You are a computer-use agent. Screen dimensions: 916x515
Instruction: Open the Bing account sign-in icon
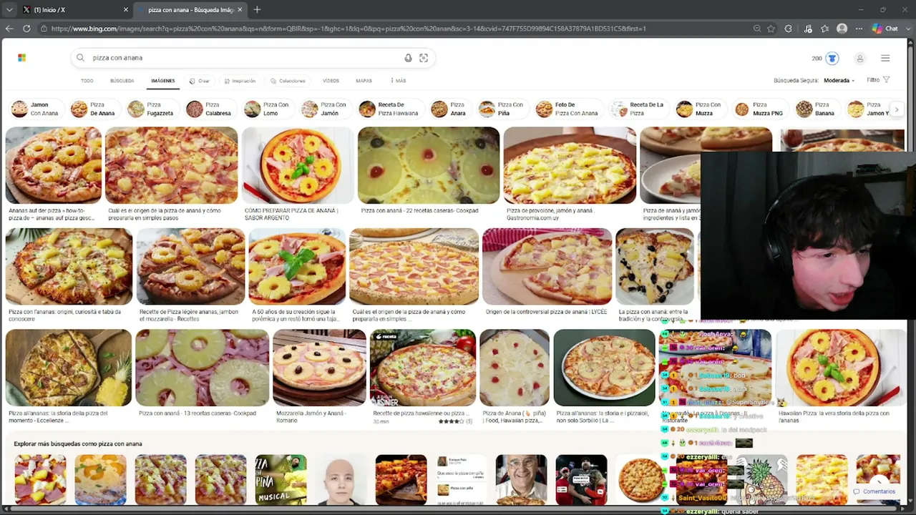tap(859, 59)
